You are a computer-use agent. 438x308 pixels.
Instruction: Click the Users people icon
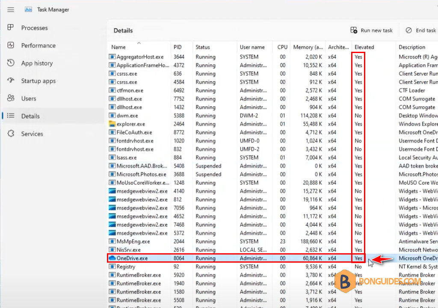11,98
